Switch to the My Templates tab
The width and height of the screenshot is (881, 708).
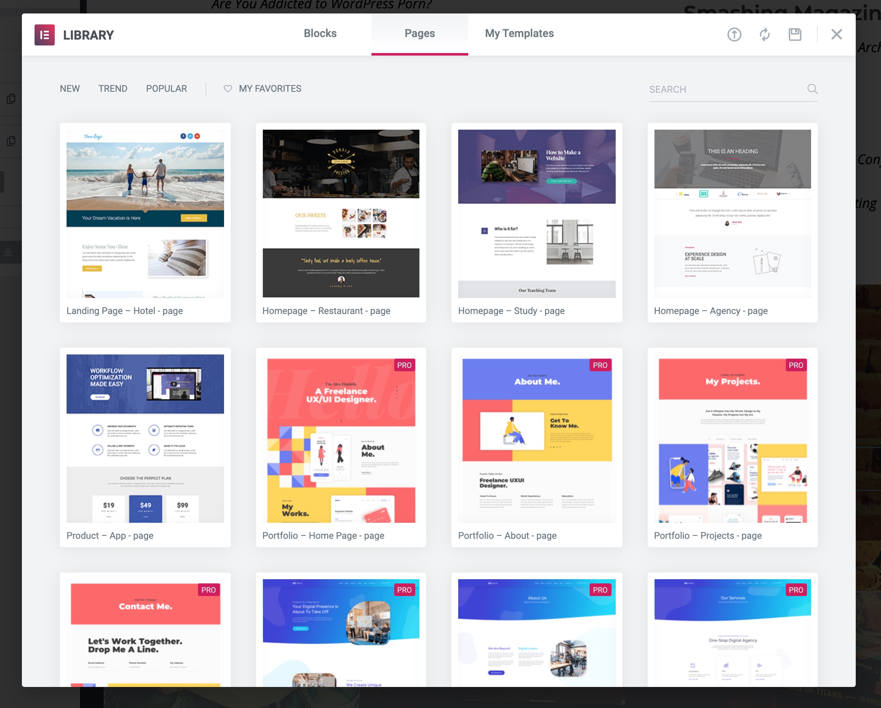pyautogui.click(x=519, y=33)
